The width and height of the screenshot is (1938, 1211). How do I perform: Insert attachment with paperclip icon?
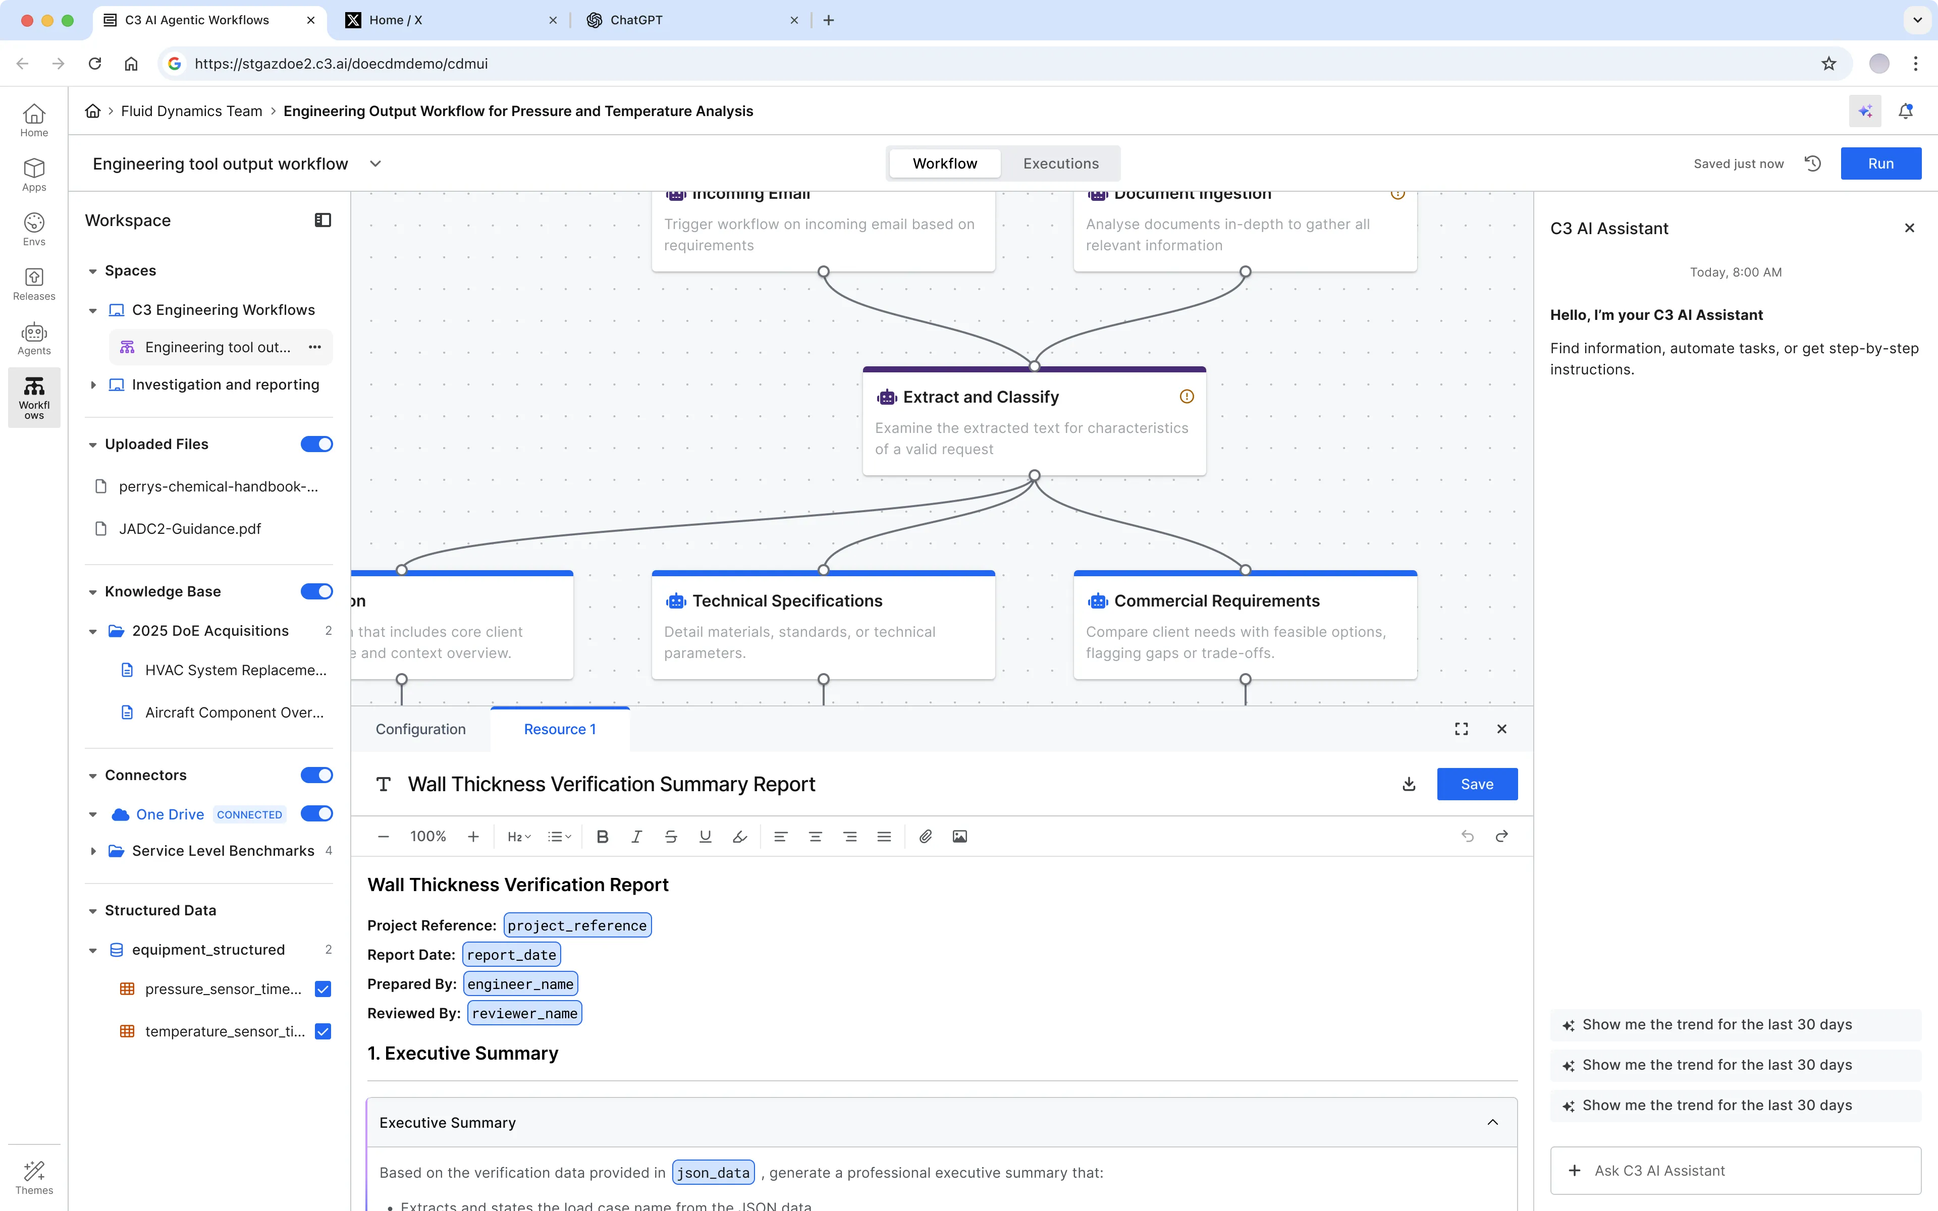pyautogui.click(x=926, y=836)
